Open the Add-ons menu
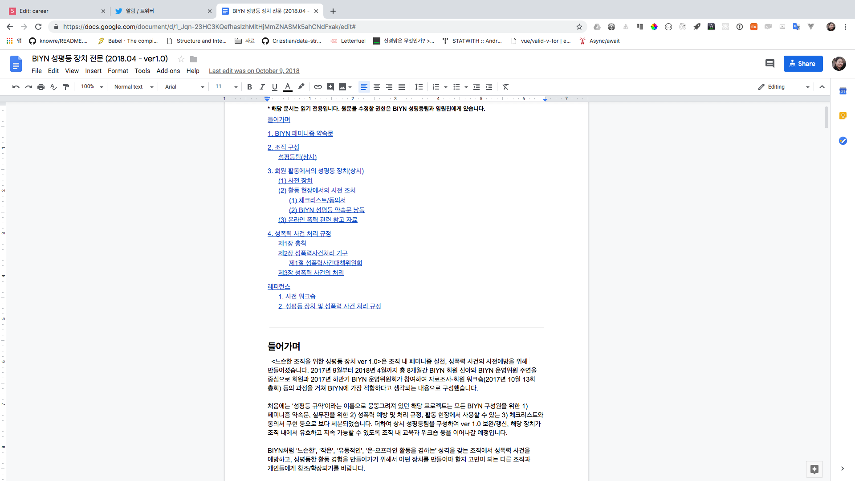This screenshot has width=855, height=481. click(x=168, y=71)
